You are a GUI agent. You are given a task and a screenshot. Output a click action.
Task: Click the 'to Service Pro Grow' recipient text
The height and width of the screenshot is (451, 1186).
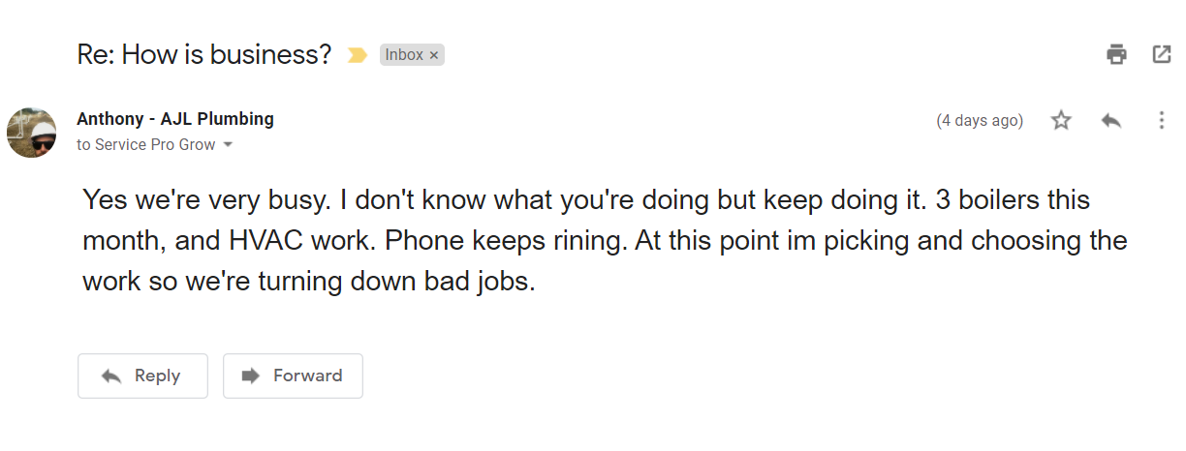[x=146, y=145]
